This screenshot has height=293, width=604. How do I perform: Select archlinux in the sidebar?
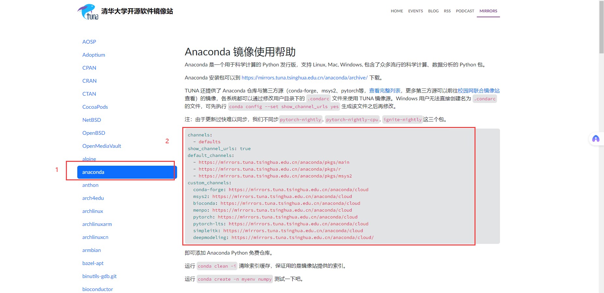click(93, 211)
